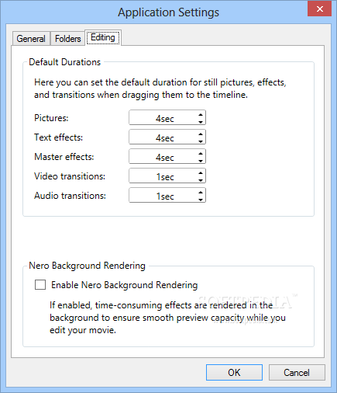Increase Audio transitions duration up arrow
The image size is (337, 393).
pos(201,192)
